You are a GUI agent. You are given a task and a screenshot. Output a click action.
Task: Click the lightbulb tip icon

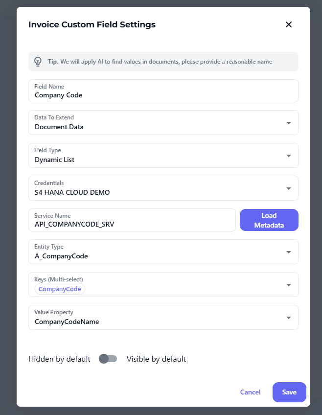pyautogui.click(x=38, y=62)
